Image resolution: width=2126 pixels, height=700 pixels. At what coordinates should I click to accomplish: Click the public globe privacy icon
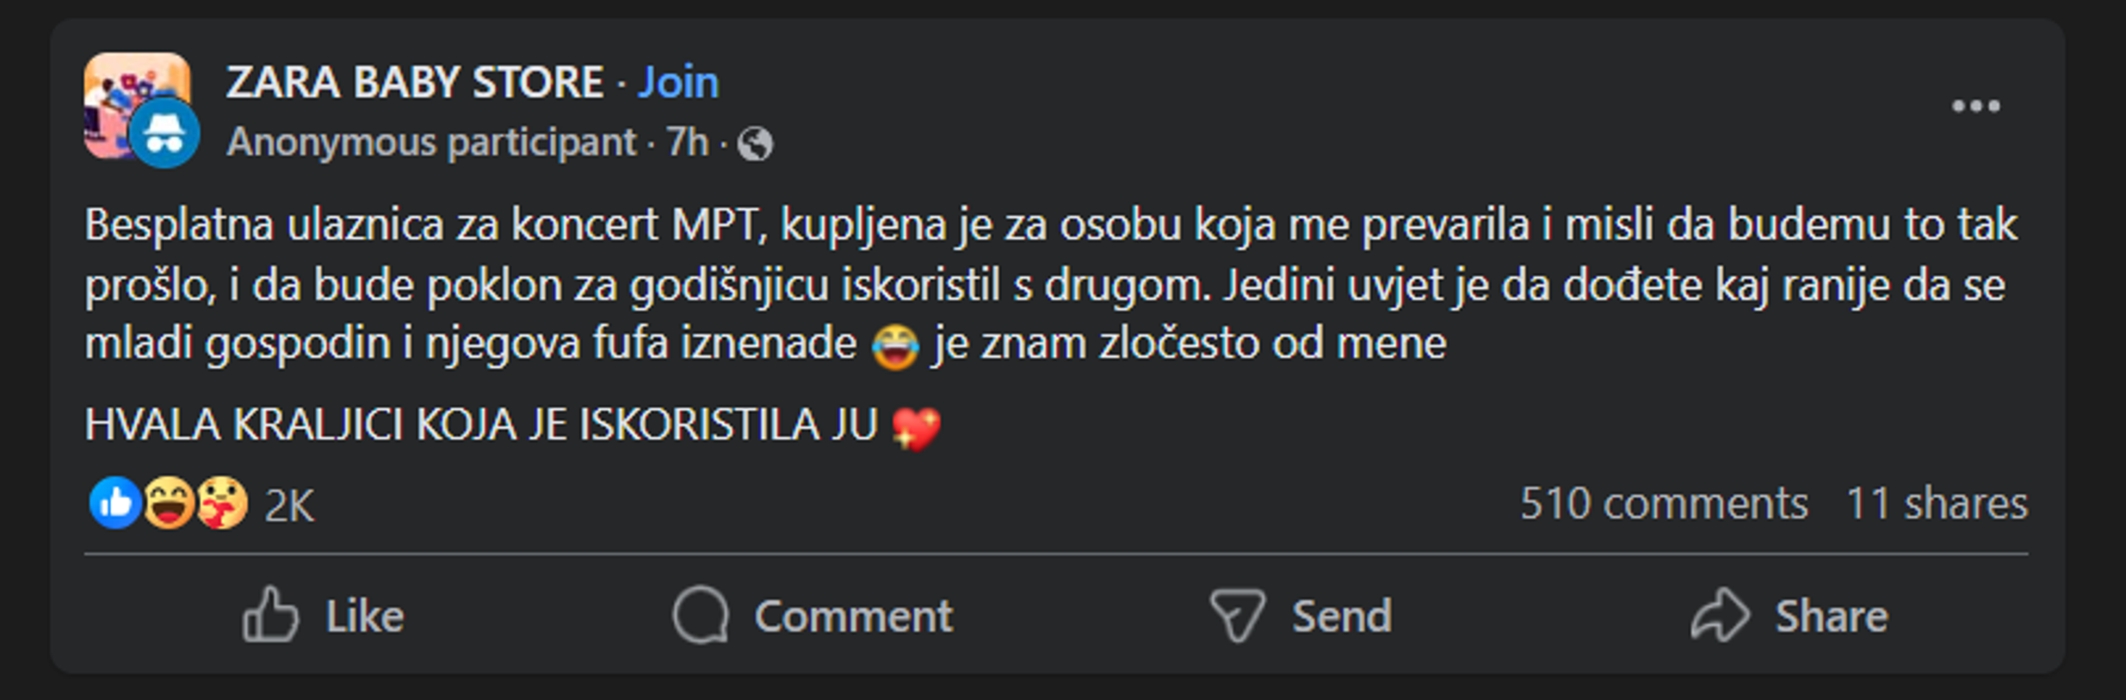point(755,145)
